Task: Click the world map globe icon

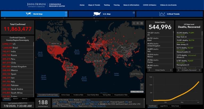Action: [x=28, y=14]
